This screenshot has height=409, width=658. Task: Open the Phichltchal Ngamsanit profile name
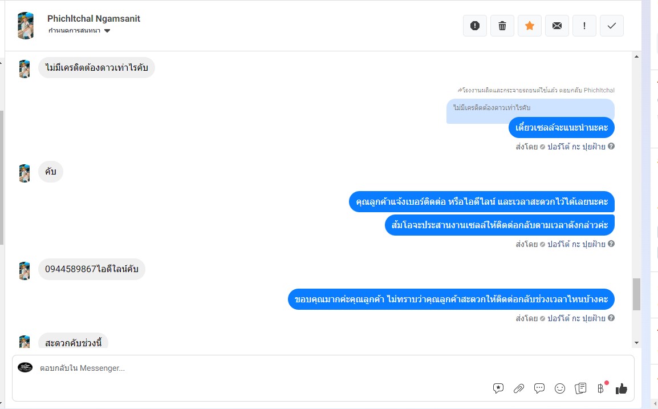pyautogui.click(x=94, y=18)
